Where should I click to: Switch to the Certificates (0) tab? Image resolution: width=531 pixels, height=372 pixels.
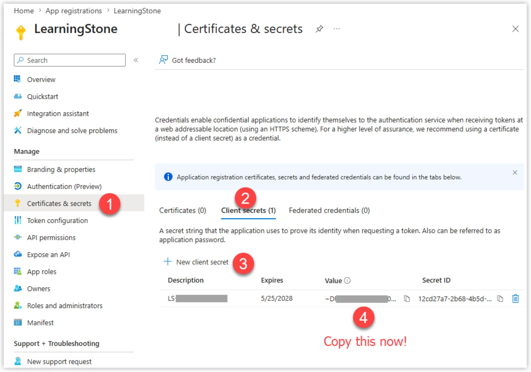click(183, 211)
